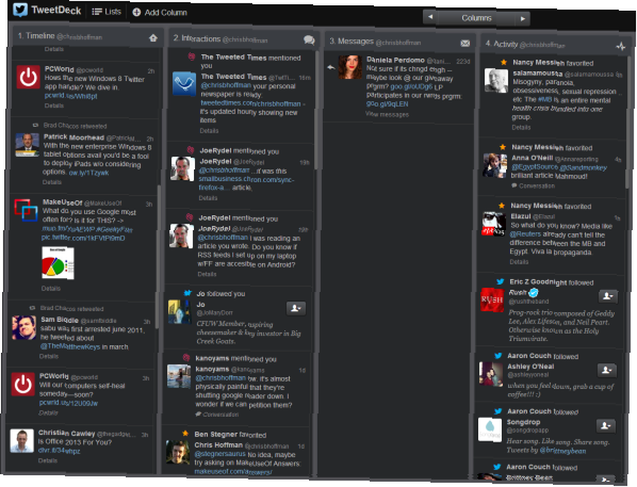Open Patrick Moorhead's avatar

pos(27,145)
